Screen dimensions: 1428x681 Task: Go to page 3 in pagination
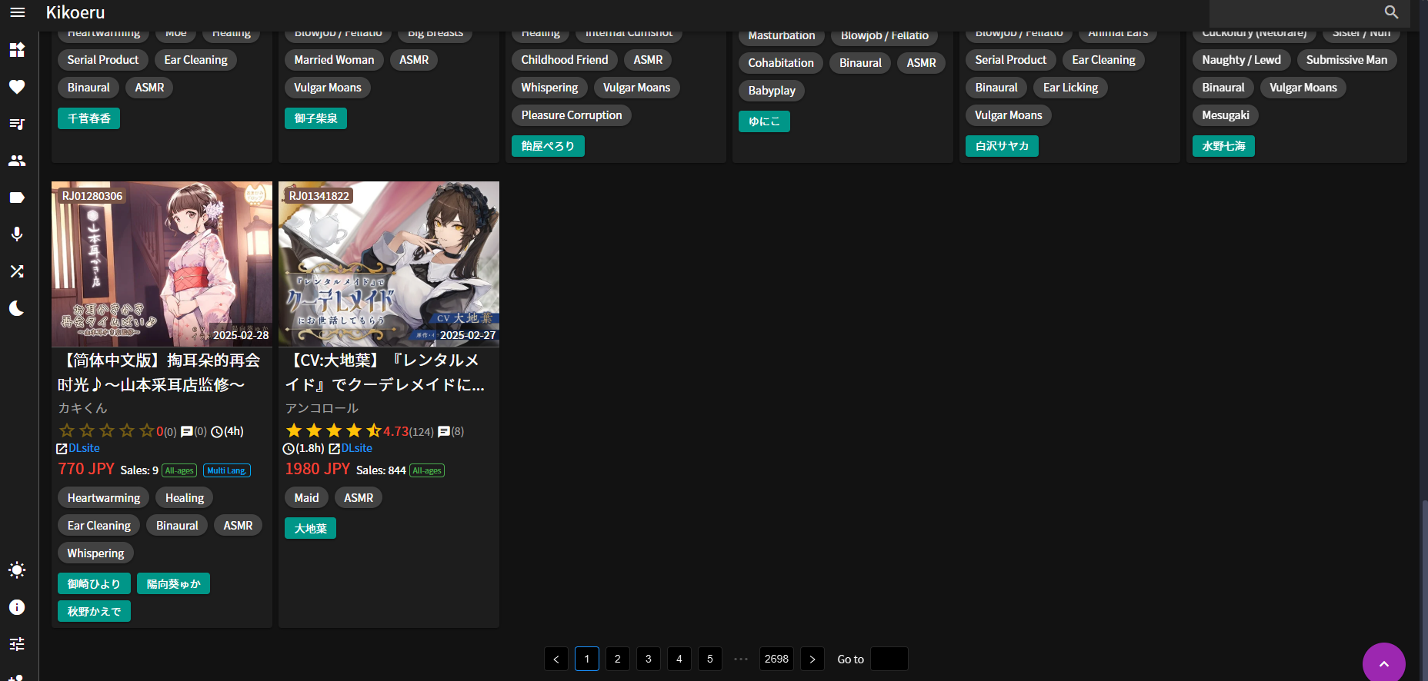[649, 659]
